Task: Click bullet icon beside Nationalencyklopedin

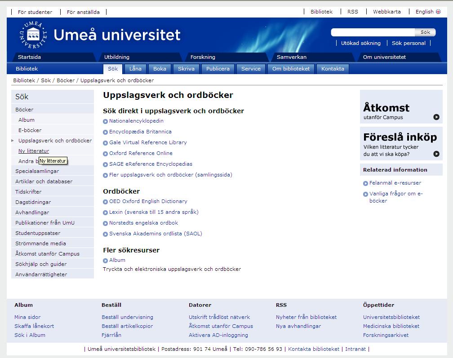Action: pyautogui.click(x=106, y=122)
